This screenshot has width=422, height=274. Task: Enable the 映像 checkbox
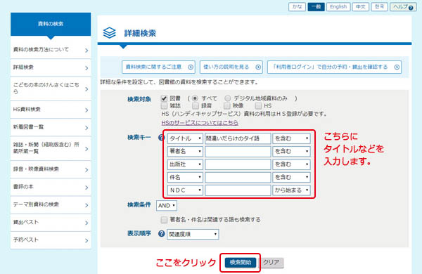[x=227, y=105]
